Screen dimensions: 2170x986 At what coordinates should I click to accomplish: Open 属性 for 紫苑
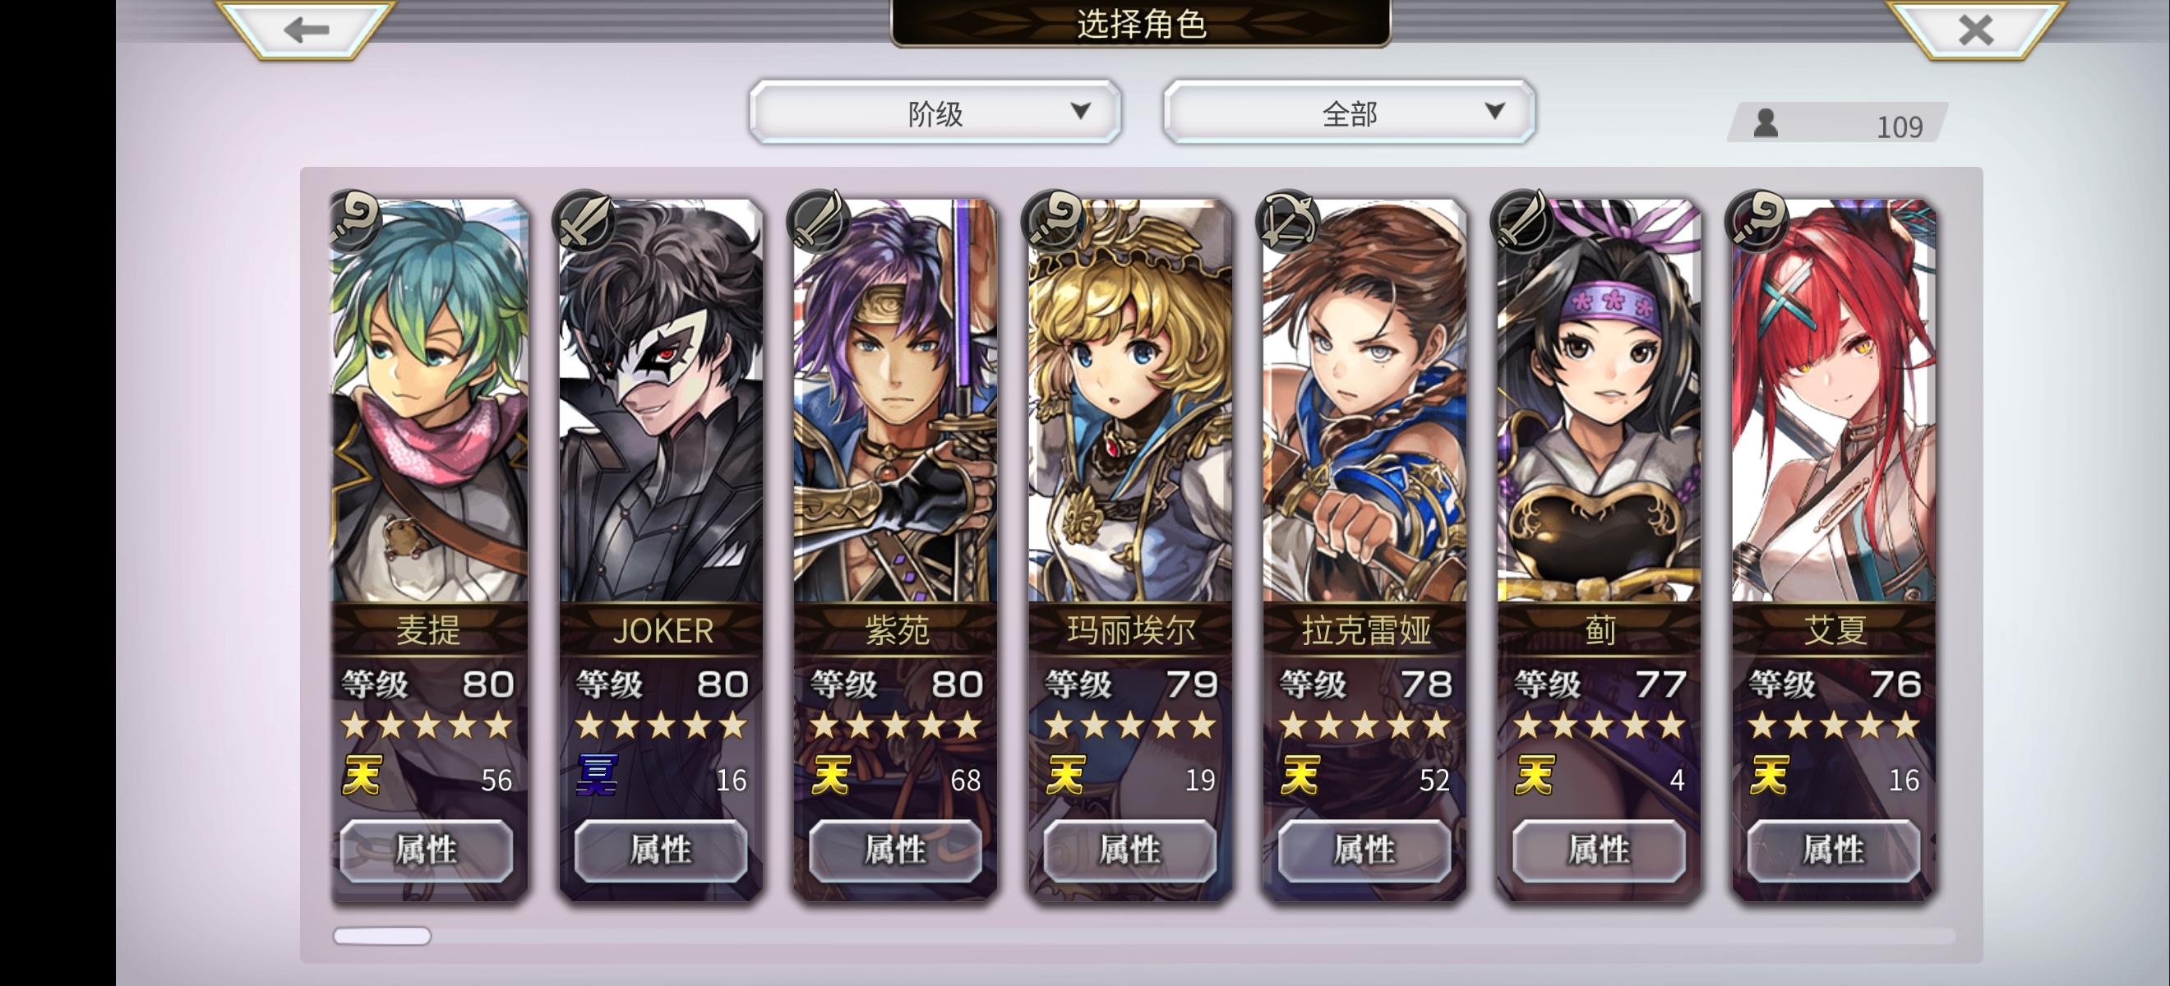(x=895, y=850)
